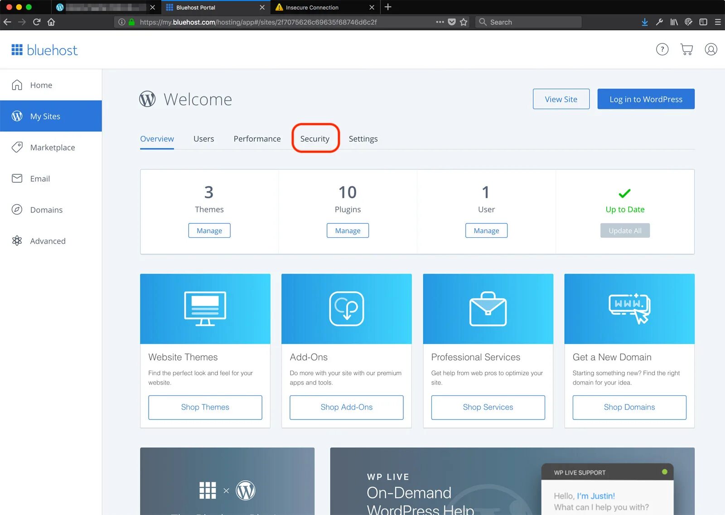
Task: Click the Add-Ons card image
Action: pos(347,308)
